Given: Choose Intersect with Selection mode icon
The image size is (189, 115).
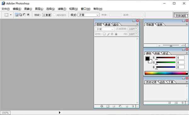Looking at the screenshot, I should 28,15.
